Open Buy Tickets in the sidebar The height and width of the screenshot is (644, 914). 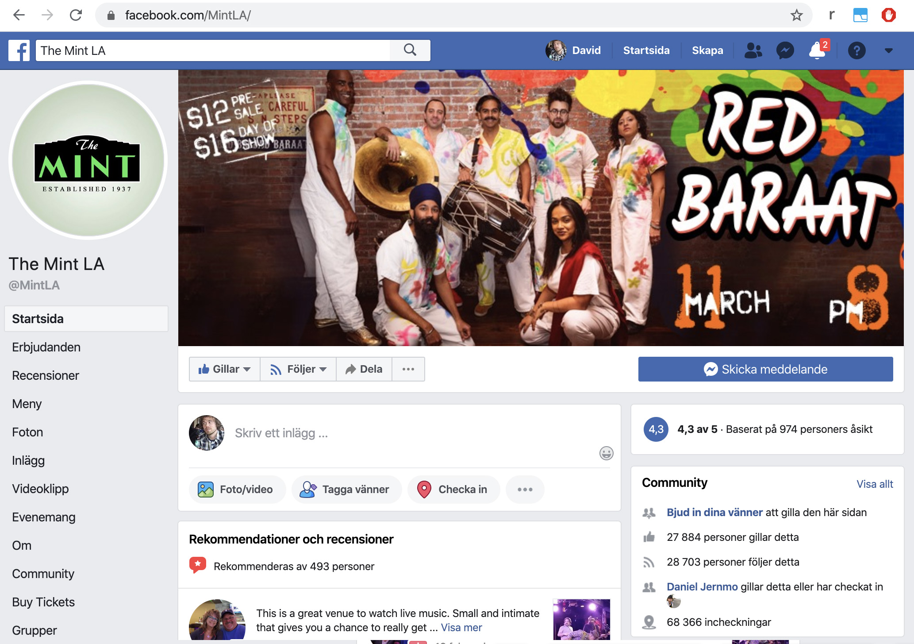[x=43, y=602]
